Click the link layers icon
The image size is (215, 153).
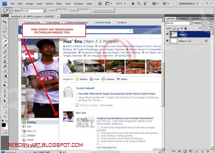click(174, 151)
